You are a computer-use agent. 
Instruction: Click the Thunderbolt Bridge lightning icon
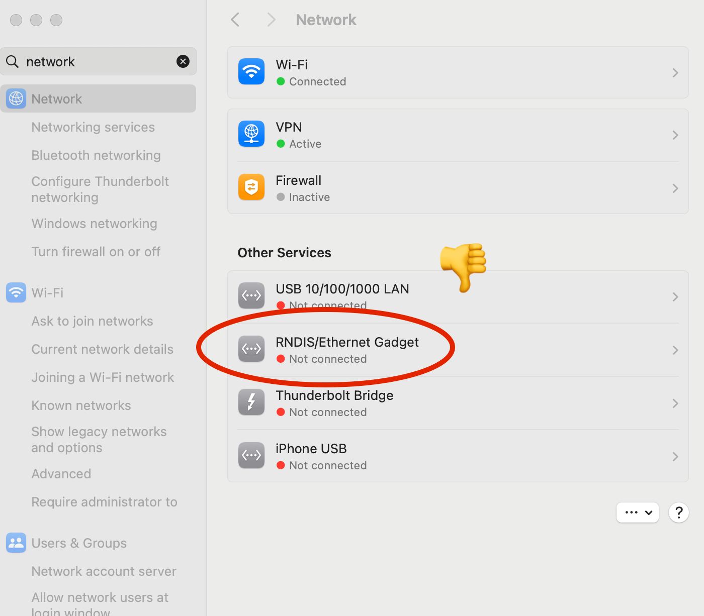[x=251, y=402]
